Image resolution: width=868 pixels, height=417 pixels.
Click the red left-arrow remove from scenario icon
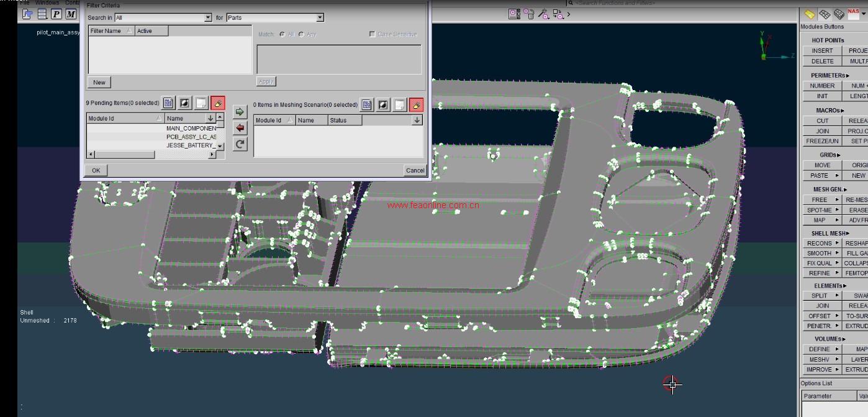point(240,128)
